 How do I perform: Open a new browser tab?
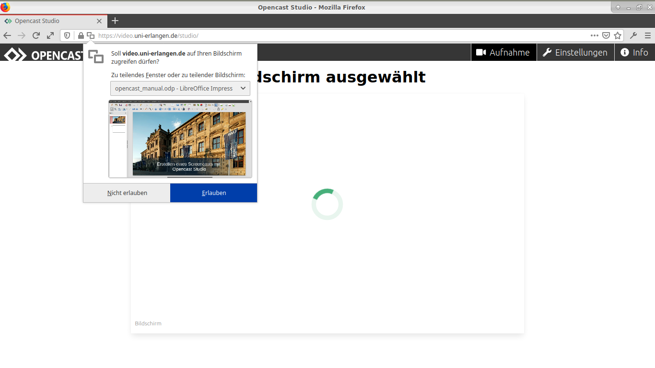point(115,21)
